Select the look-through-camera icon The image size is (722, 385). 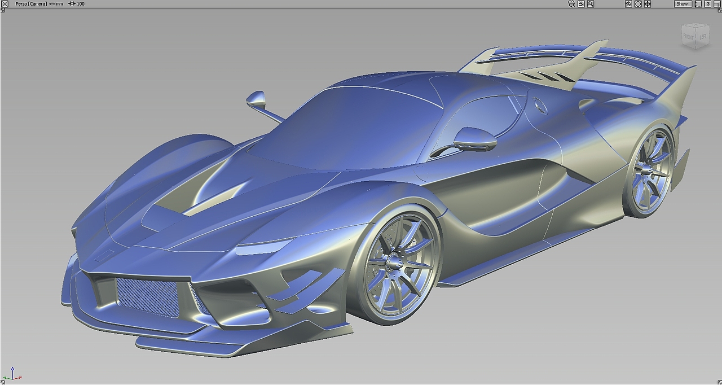pyautogui.click(x=580, y=3)
